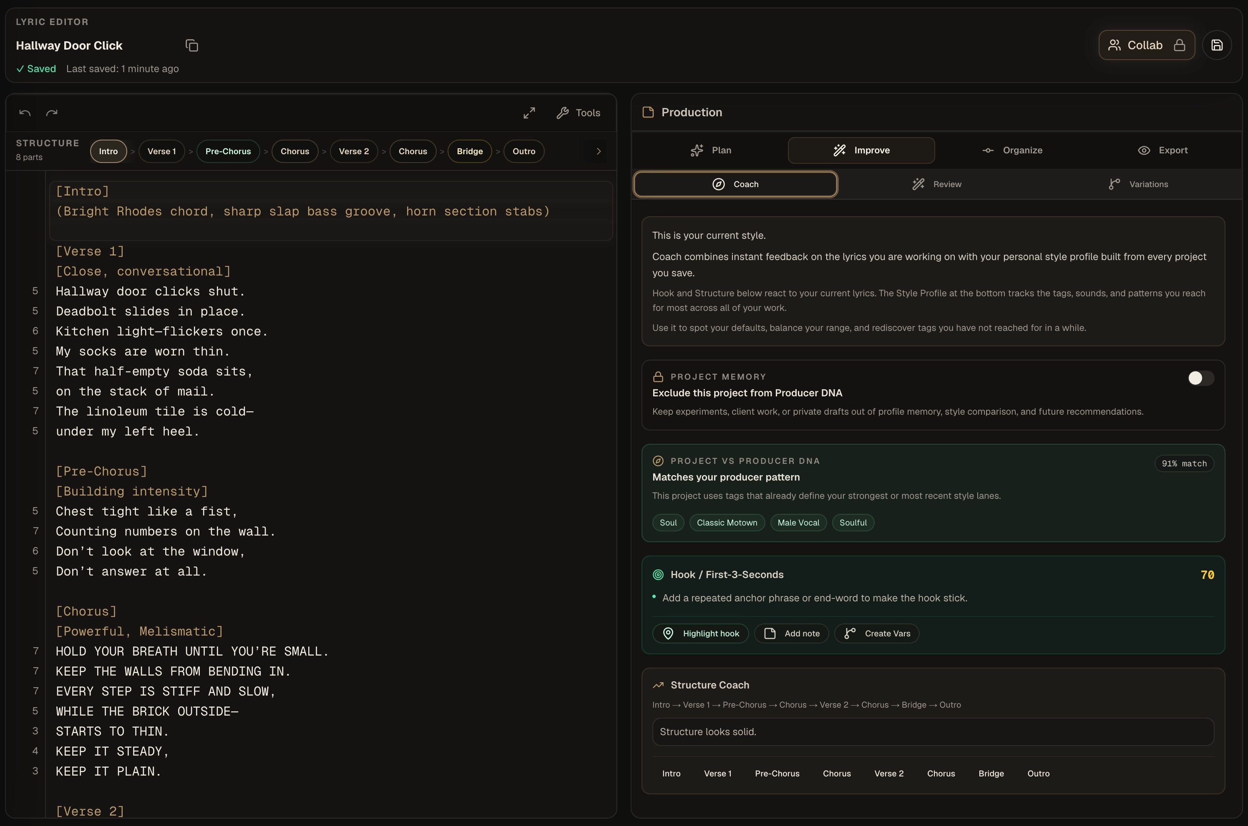This screenshot has width=1248, height=826.
Task: Click the Soul tag chip
Action: 668,523
